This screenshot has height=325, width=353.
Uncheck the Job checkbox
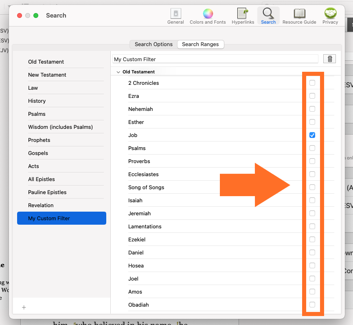312,135
